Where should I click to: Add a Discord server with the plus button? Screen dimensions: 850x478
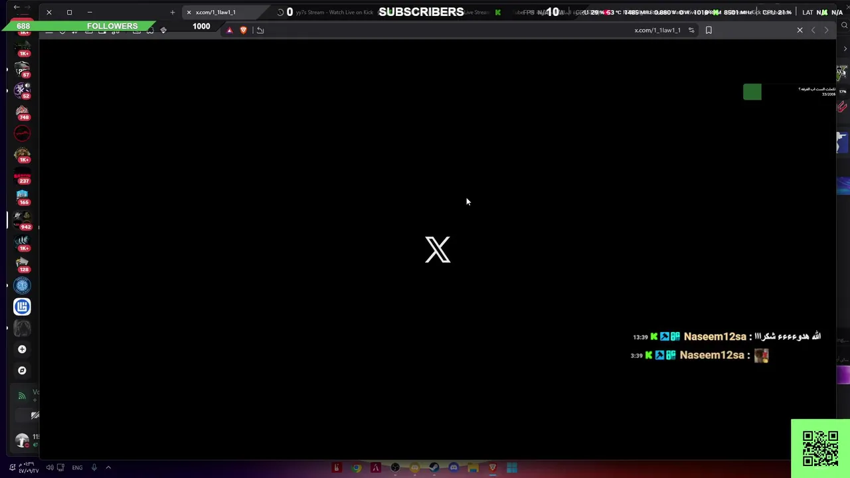pyautogui.click(x=22, y=349)
